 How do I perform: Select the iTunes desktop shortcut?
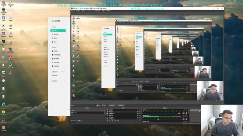(3, 81)
